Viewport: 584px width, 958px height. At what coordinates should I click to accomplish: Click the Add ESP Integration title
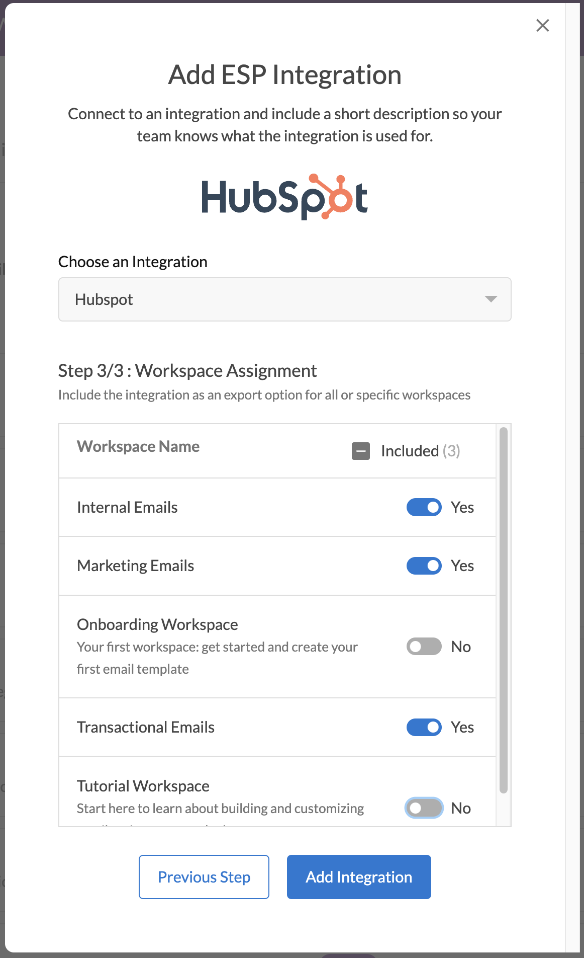284,75
